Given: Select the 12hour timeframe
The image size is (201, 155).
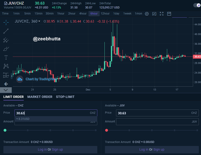Looking at the screenshot, I should [105, 13].
